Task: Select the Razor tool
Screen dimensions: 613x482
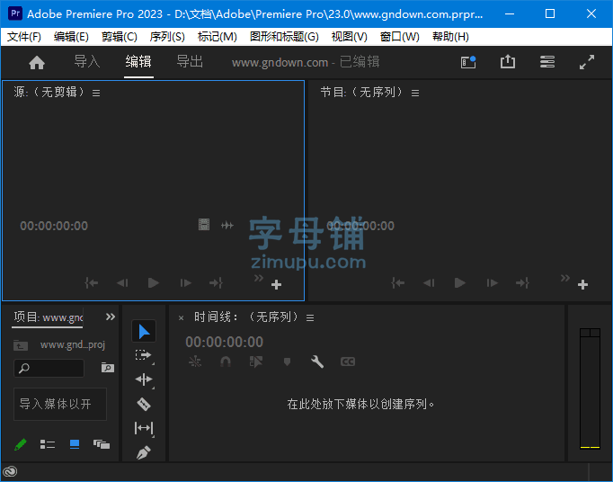Action: point(144,404)
